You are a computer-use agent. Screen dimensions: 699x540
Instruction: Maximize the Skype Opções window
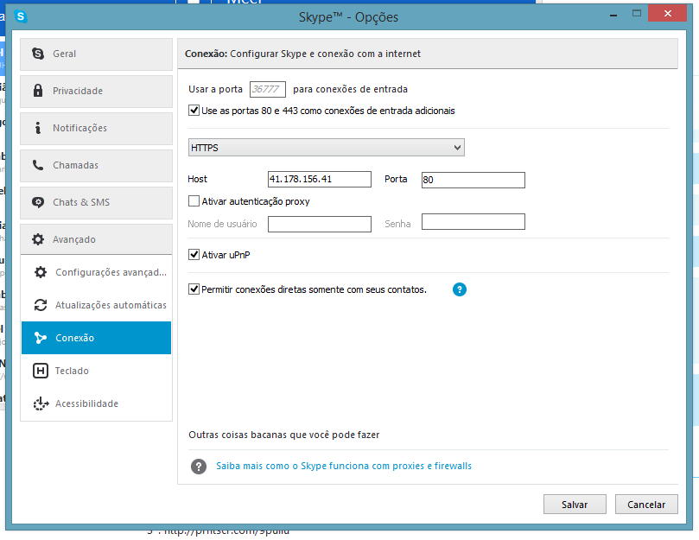coord(637,13)
